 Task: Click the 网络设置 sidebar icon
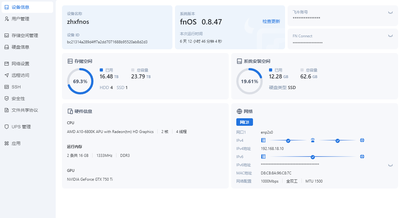[7, 64]
